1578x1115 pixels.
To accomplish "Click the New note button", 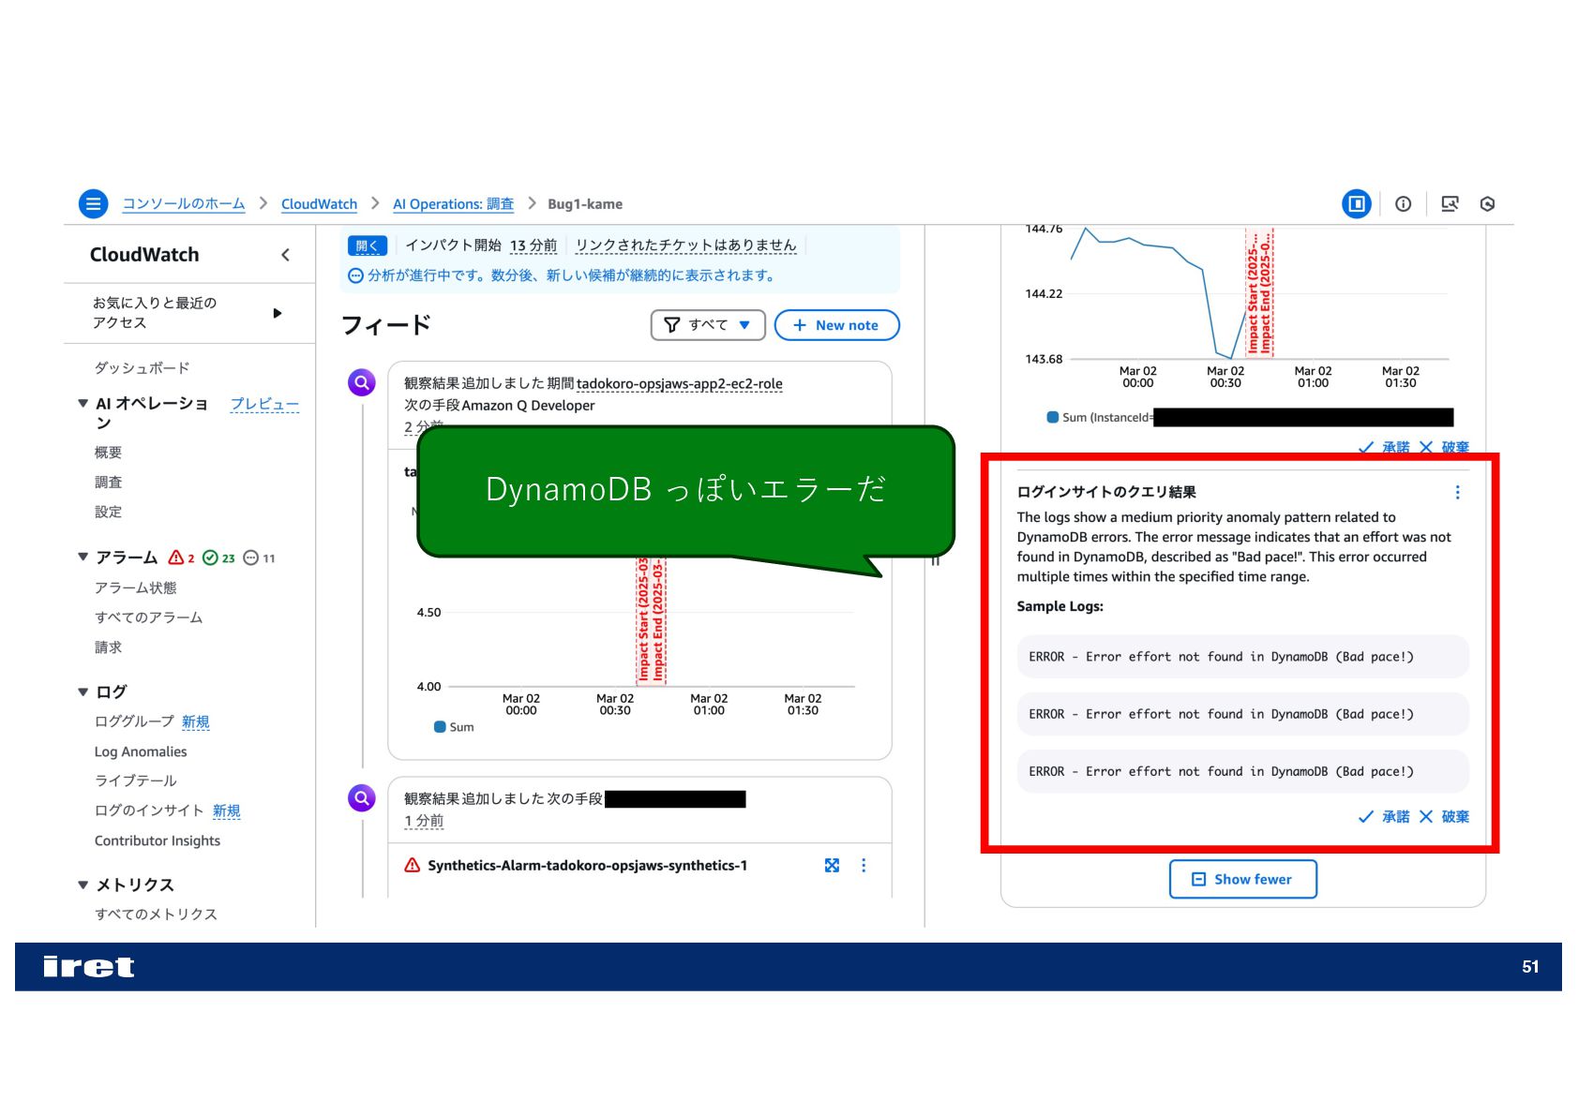I will (x=836, y=325).
